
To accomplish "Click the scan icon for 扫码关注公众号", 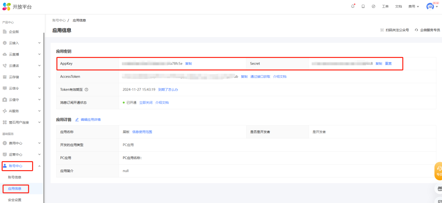I will (x=382, y=30).
